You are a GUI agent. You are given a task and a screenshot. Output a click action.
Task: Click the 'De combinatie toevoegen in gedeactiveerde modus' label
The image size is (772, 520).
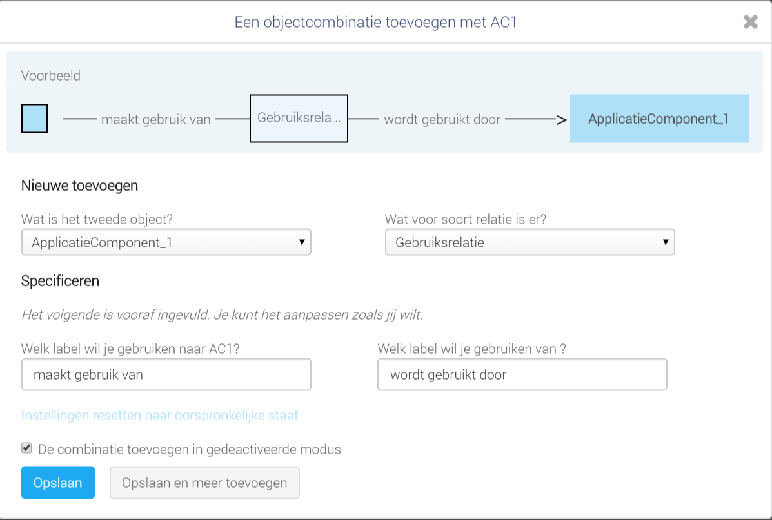pyautogui.click(x=190, y=449)
